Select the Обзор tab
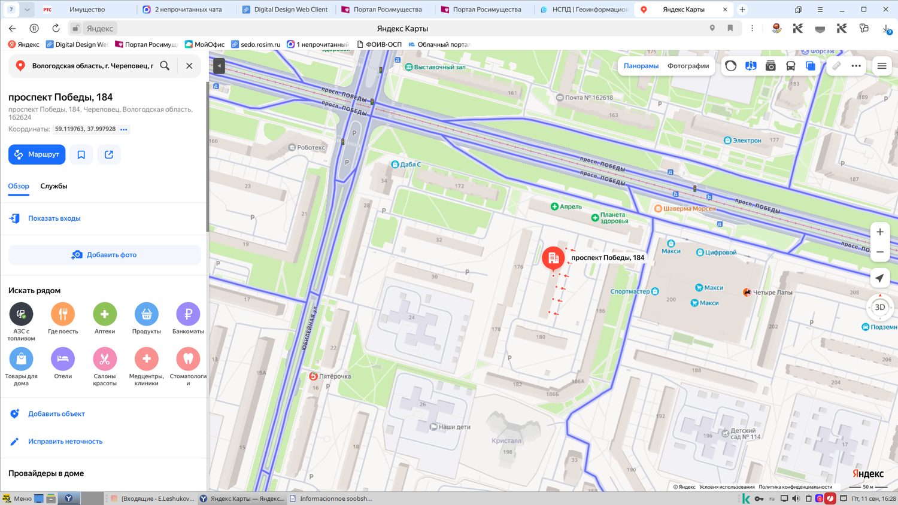Image resolution: width=898 pixels, height=505 pixels. 19,186
